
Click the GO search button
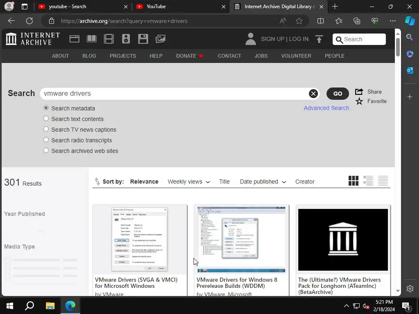click(338, 94)
